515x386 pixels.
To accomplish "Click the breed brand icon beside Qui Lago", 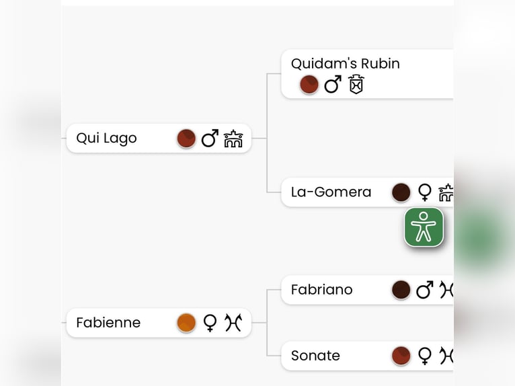I will pyautogui.click(x=233, y=139).
